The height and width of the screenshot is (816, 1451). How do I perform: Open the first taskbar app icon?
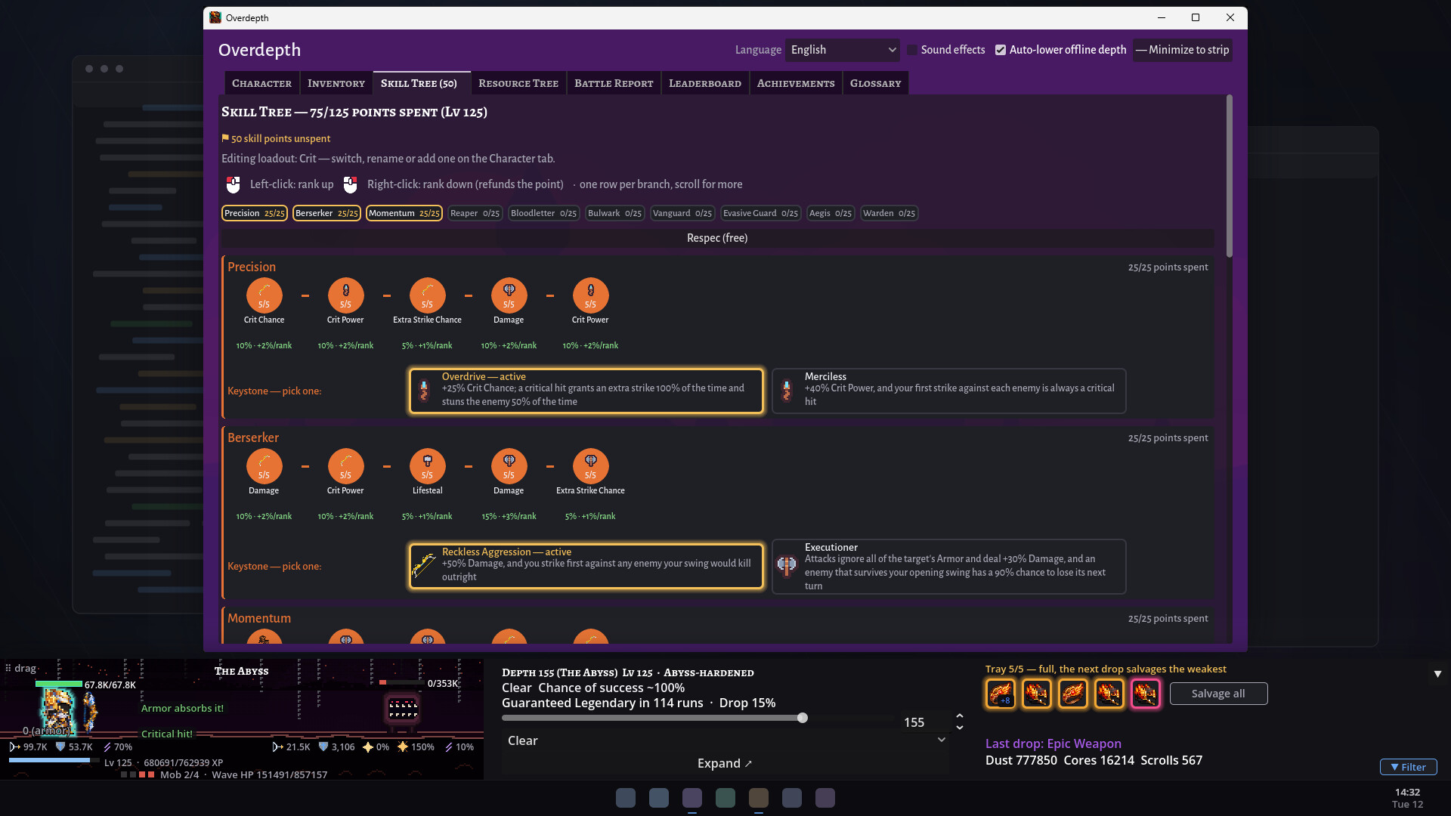coord(626,798)
